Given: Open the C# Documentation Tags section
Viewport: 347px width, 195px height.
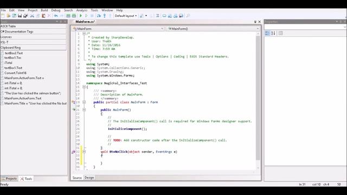Looking at the screenshot, I should pos(33,31).
